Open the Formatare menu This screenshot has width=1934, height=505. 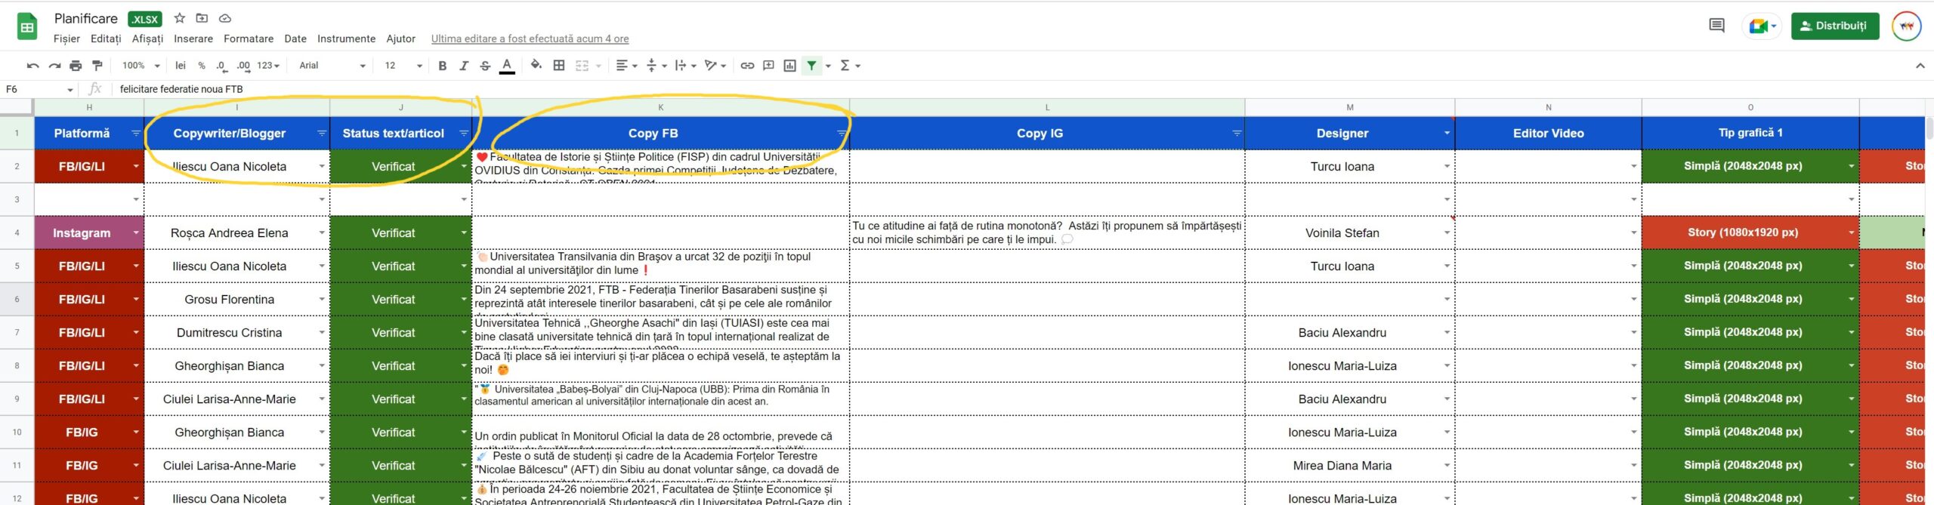point(249,38)
